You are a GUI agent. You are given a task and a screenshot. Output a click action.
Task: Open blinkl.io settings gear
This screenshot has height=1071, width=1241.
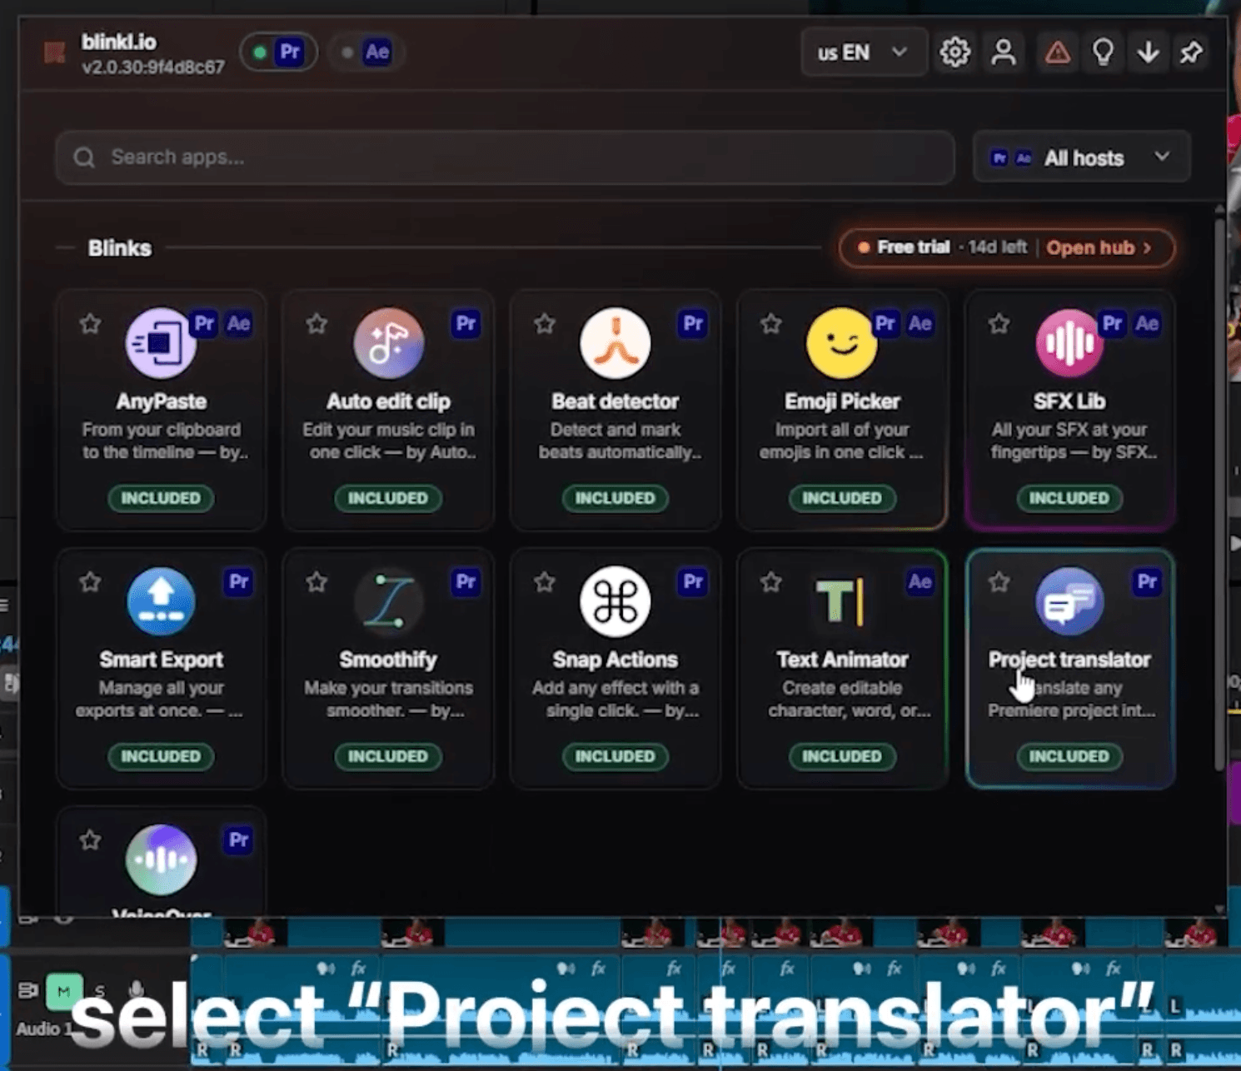point(954,52)
